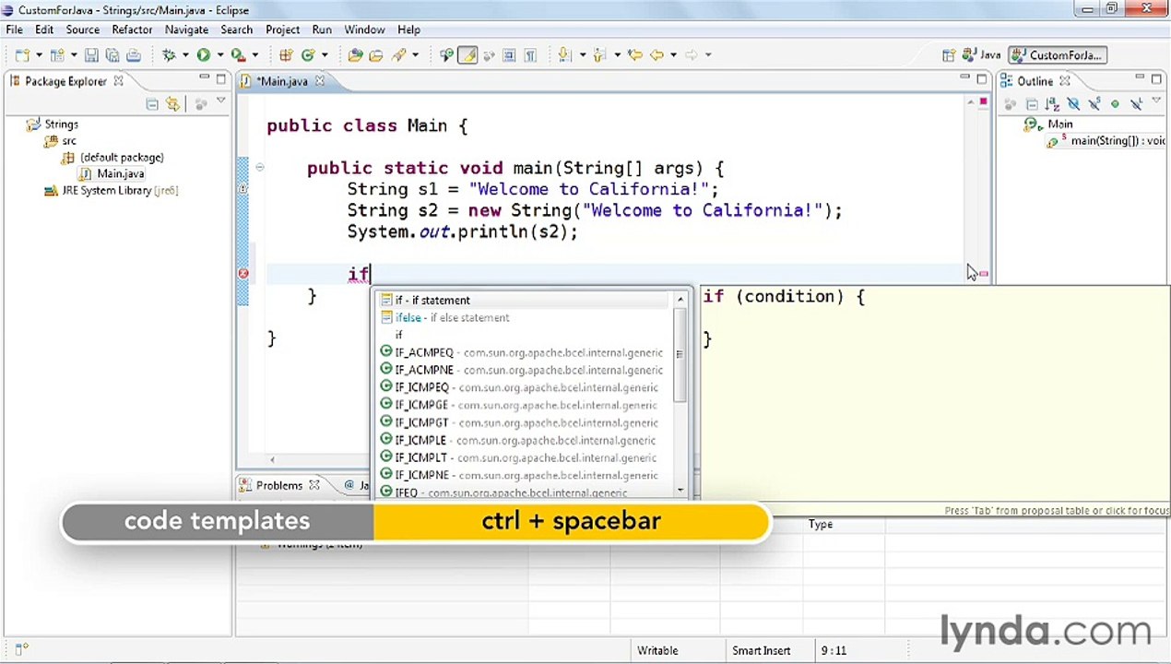Select the *Main.java editor tab
This screenshot has height=664, width=1171.
click(x=282, y=81)
